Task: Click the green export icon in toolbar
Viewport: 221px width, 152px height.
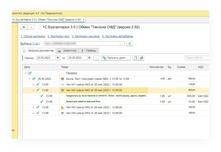Action: pos(141,58)
